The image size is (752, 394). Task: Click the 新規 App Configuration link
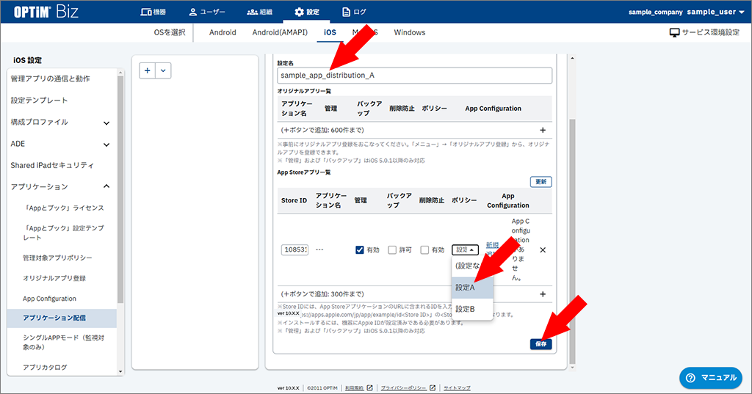pyautogui.click(x=492, y=245)
